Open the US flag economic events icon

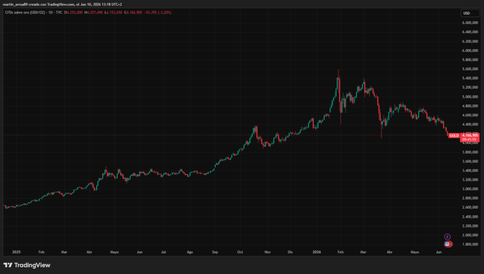pos(447,244)
